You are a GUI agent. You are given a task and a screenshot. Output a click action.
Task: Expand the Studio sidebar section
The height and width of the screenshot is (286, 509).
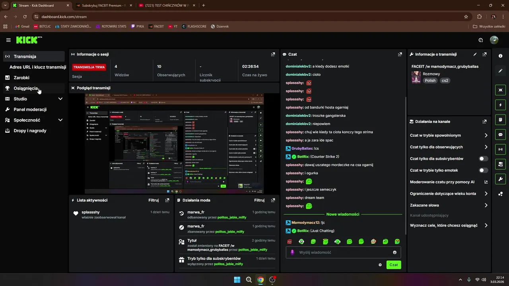60,99
